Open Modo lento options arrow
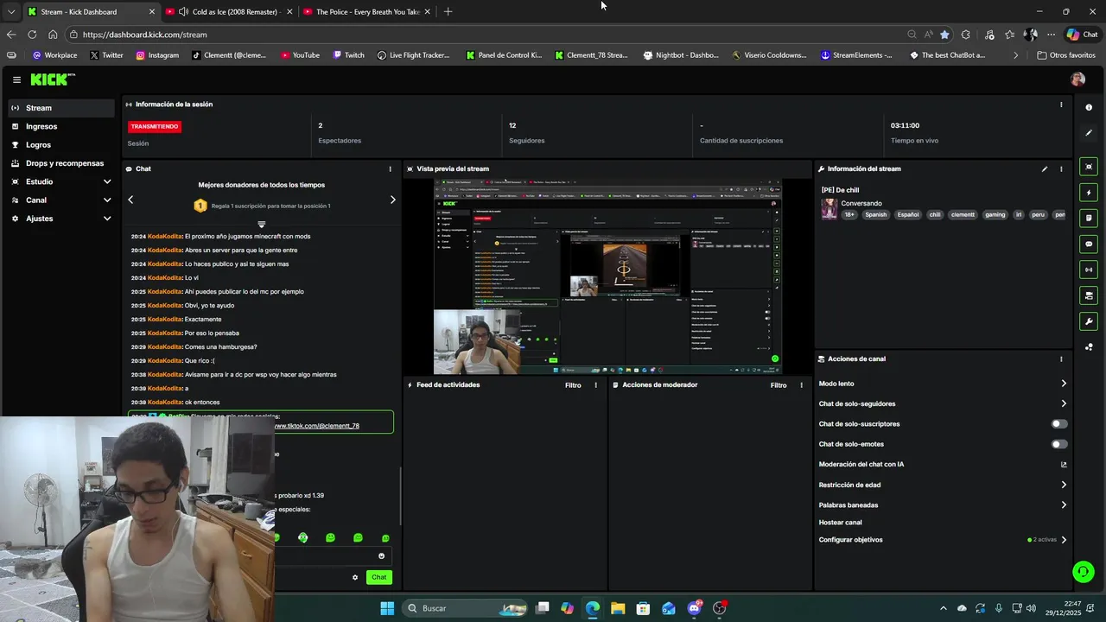This screenshot has height=622, width=1106. 1064,384
